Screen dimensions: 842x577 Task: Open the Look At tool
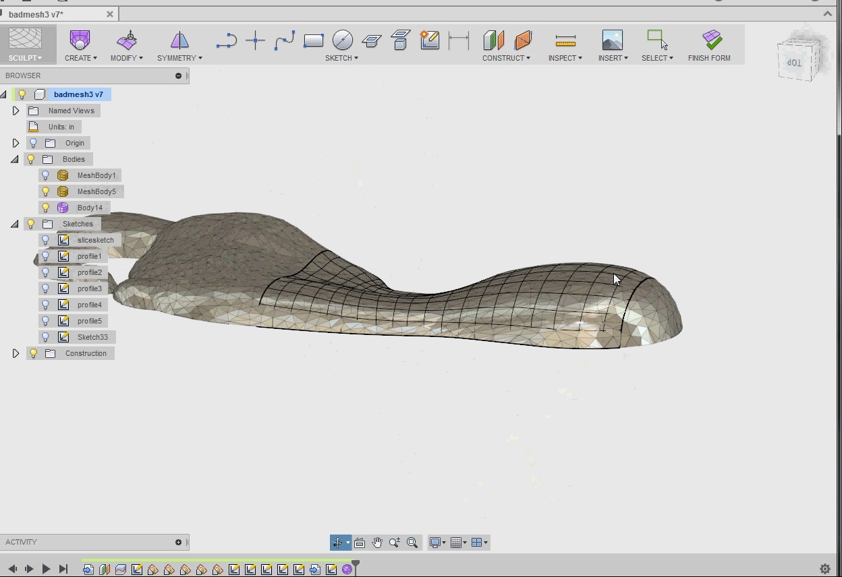(x=360, y=542)
